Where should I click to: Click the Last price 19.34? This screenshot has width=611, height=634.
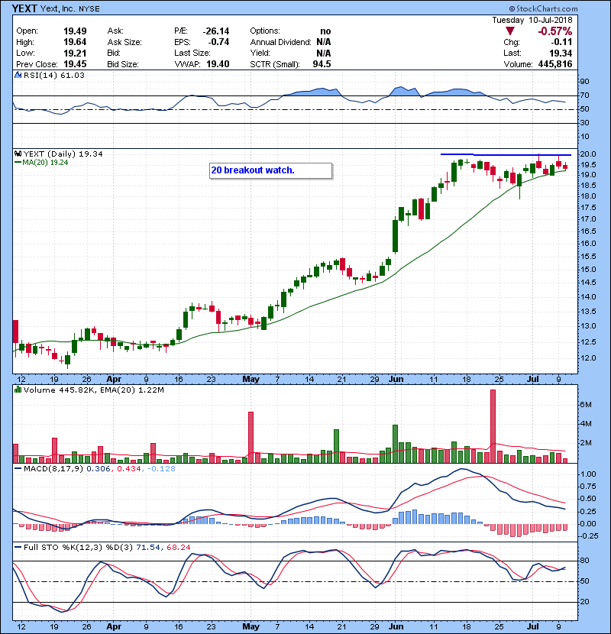click(x=561, y=53)
